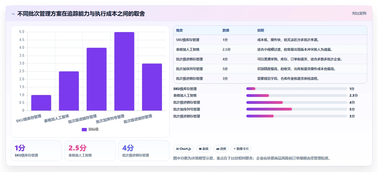
Task: Click the footnote starting with 图中分数为决策模型示意
Action: coord(252,158)
